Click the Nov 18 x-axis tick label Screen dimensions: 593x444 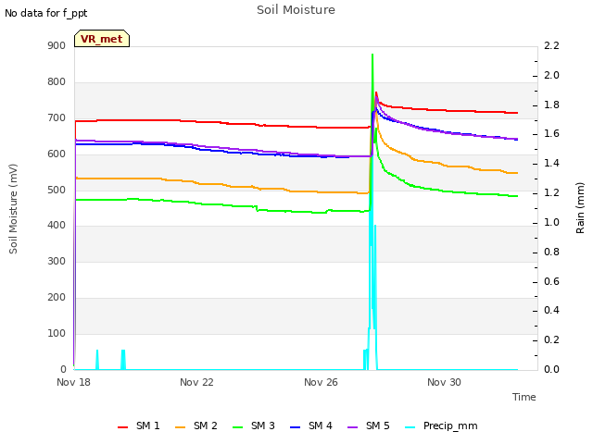pos(74,382)
